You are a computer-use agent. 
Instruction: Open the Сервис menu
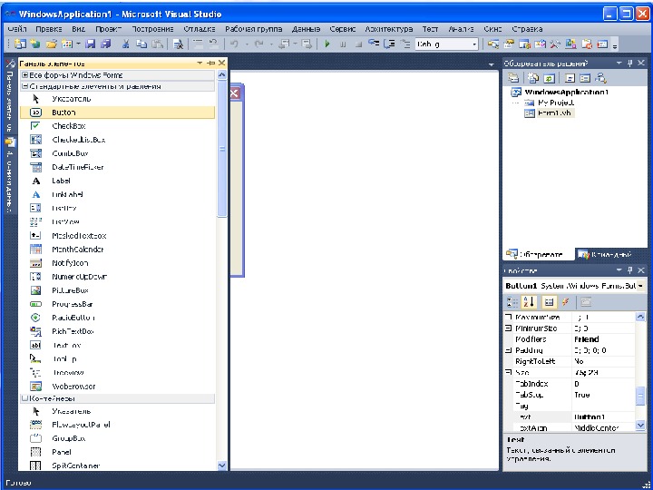click(x=343, y=29)
